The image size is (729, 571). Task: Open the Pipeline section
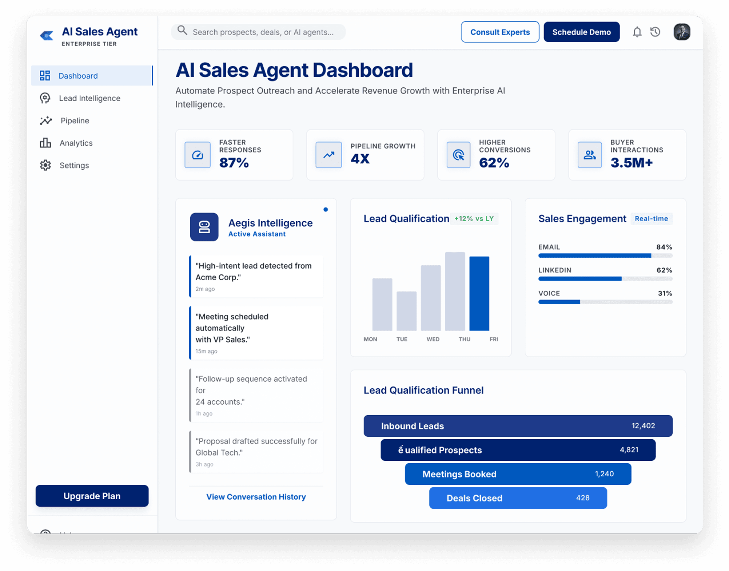(92, 120)
